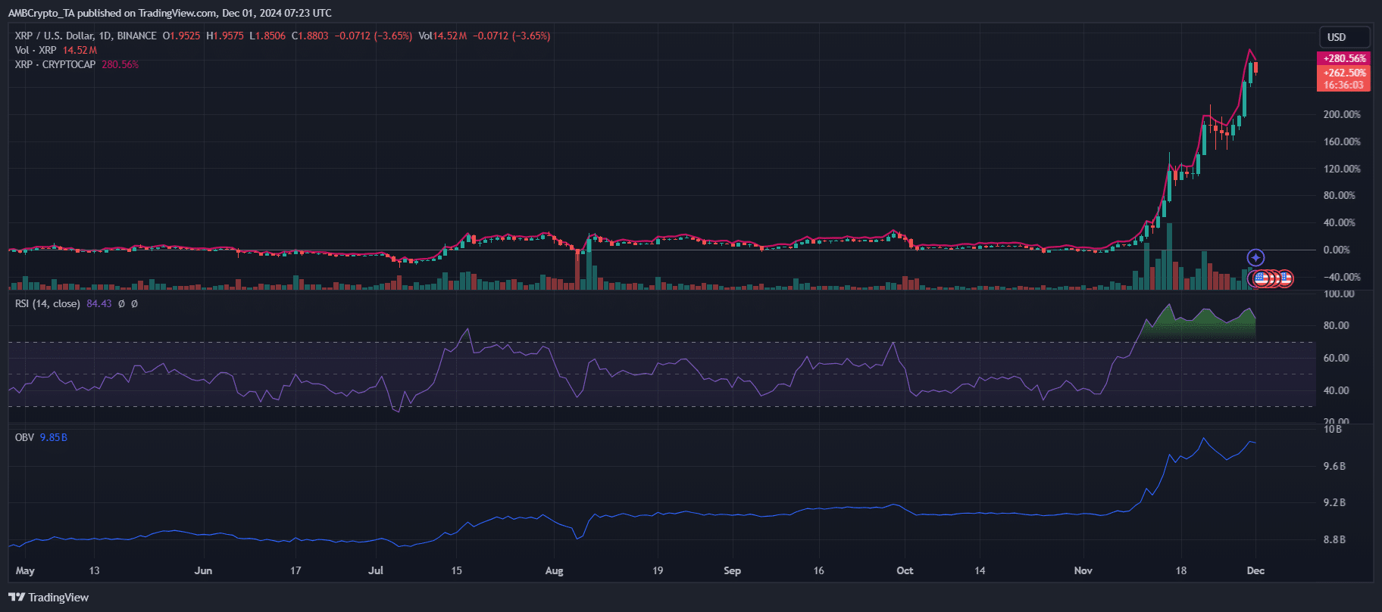Screen dimensions: 1382x612
Task: Click the 16:36:03 bar countdown label
Action: coord(1344,85)
